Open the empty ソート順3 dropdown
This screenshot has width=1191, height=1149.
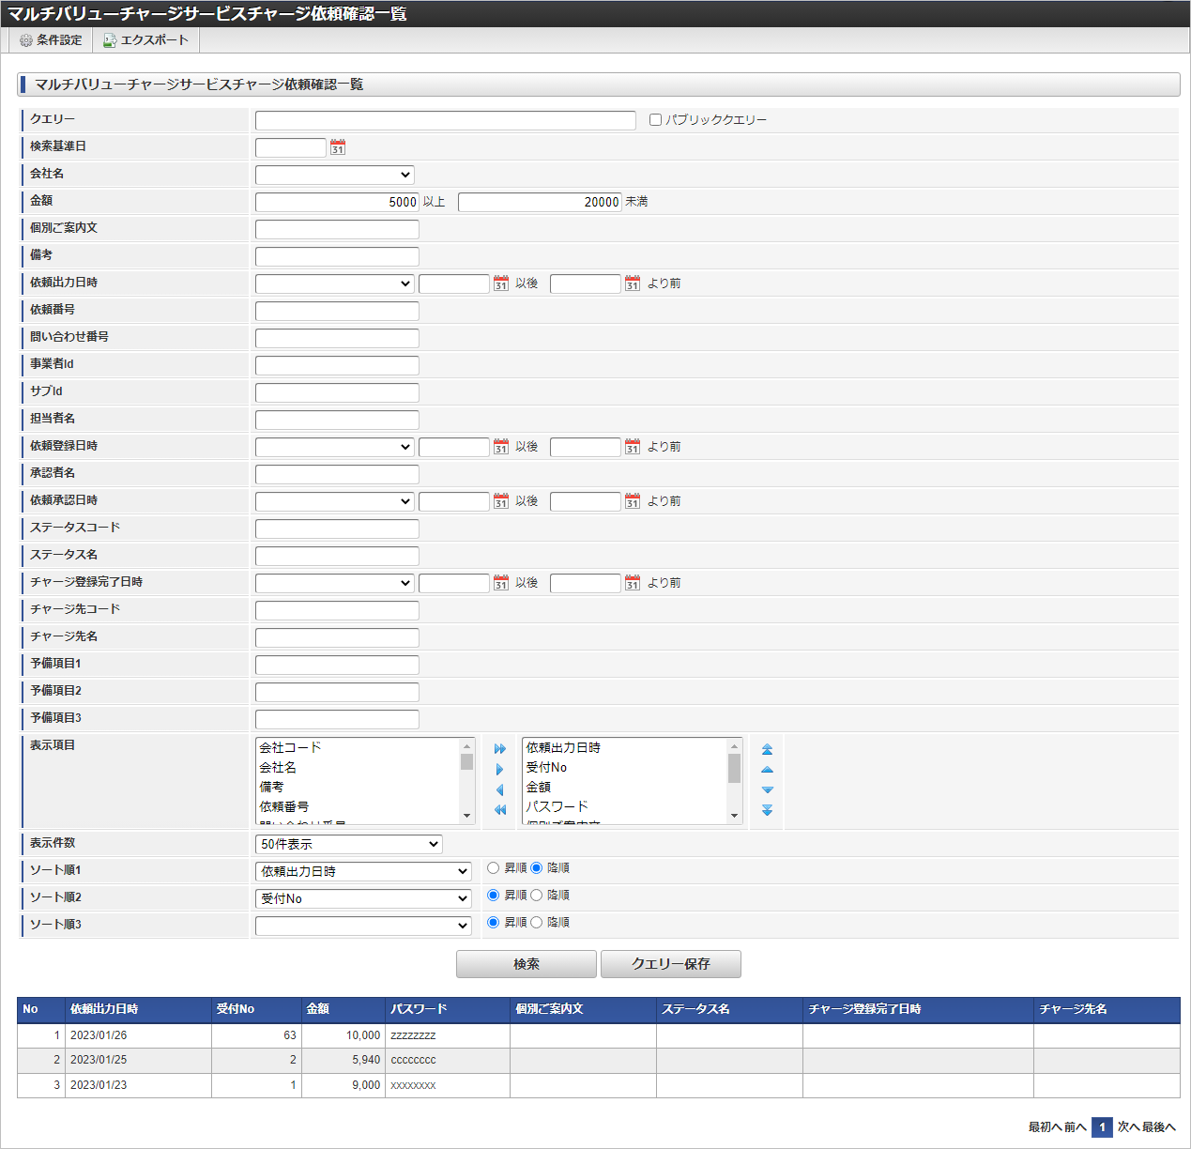coord(363,926)
